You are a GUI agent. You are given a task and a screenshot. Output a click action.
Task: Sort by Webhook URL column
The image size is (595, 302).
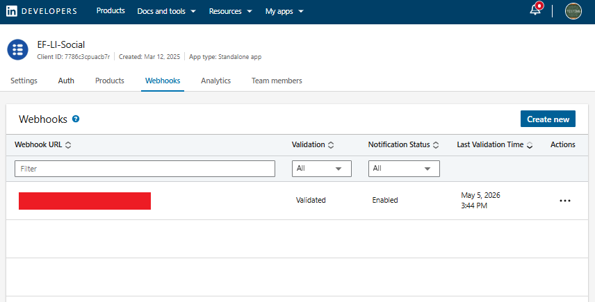pyautogui.click(x=68, y=144)
